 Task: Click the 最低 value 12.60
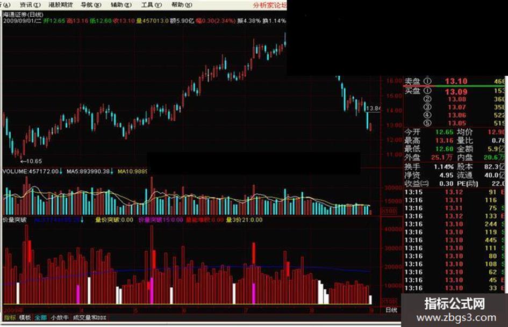[x=444, y=149]
